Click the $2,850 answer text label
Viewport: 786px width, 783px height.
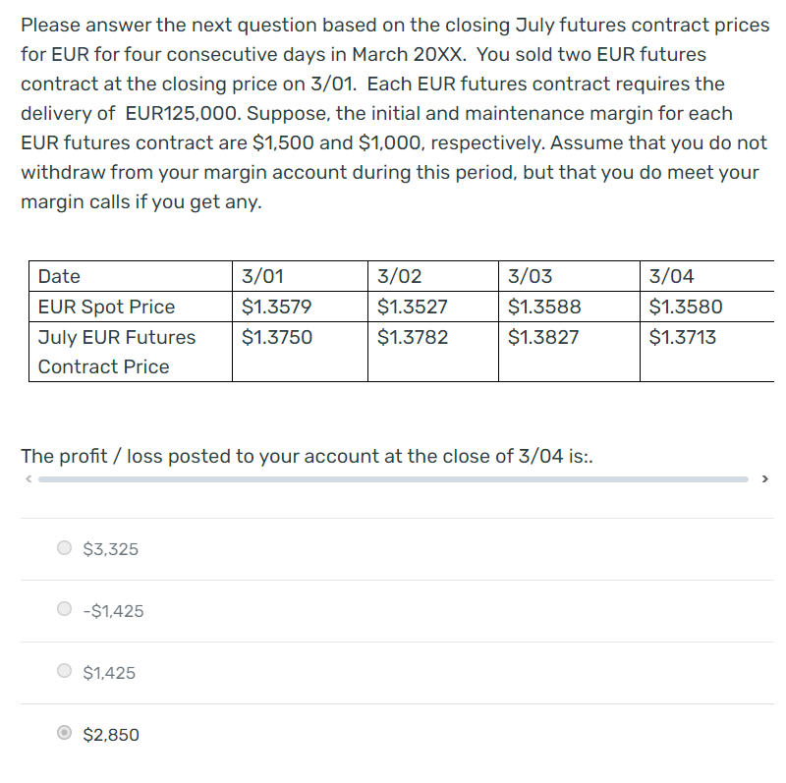[x=109, y=734]
